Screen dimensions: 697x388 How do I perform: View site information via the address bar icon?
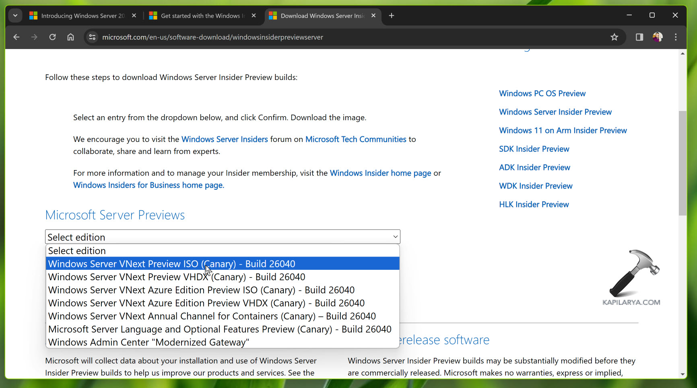click(x=92, y=37)
